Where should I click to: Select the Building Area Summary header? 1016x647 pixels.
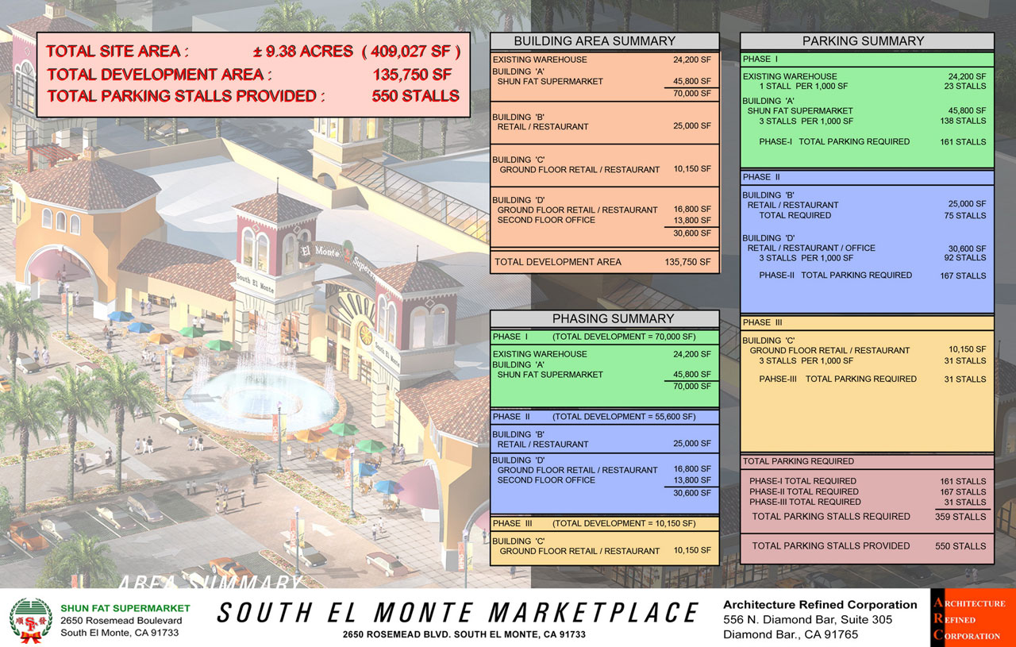(x=604, y=41)
